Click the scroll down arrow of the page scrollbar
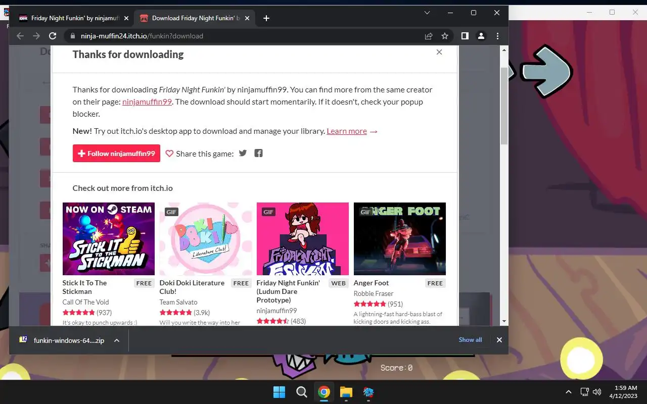 click(504, 321)
